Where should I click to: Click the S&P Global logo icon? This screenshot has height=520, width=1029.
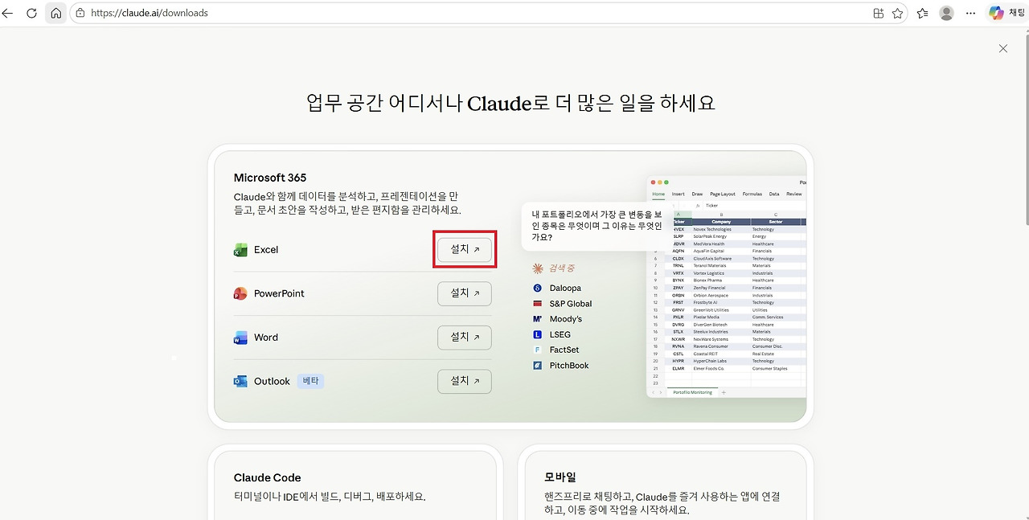538,304
